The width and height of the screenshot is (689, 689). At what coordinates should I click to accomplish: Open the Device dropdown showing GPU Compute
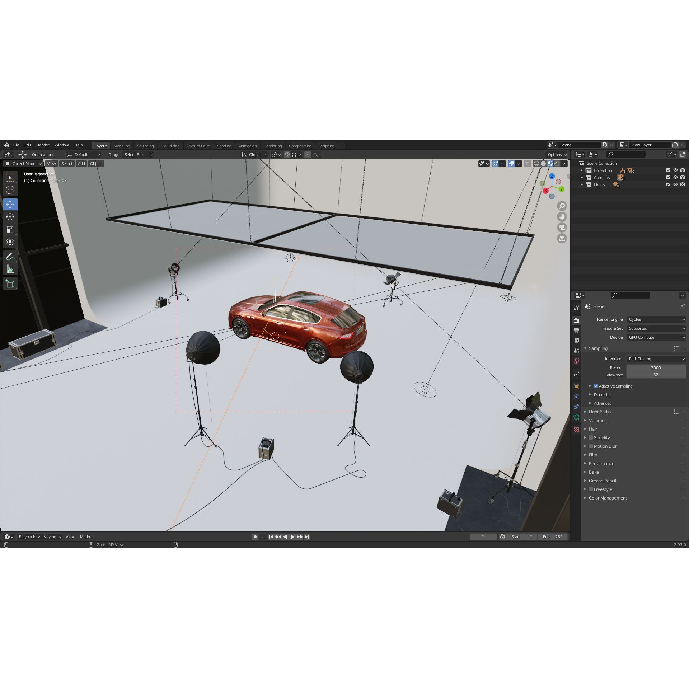point(656,337)
